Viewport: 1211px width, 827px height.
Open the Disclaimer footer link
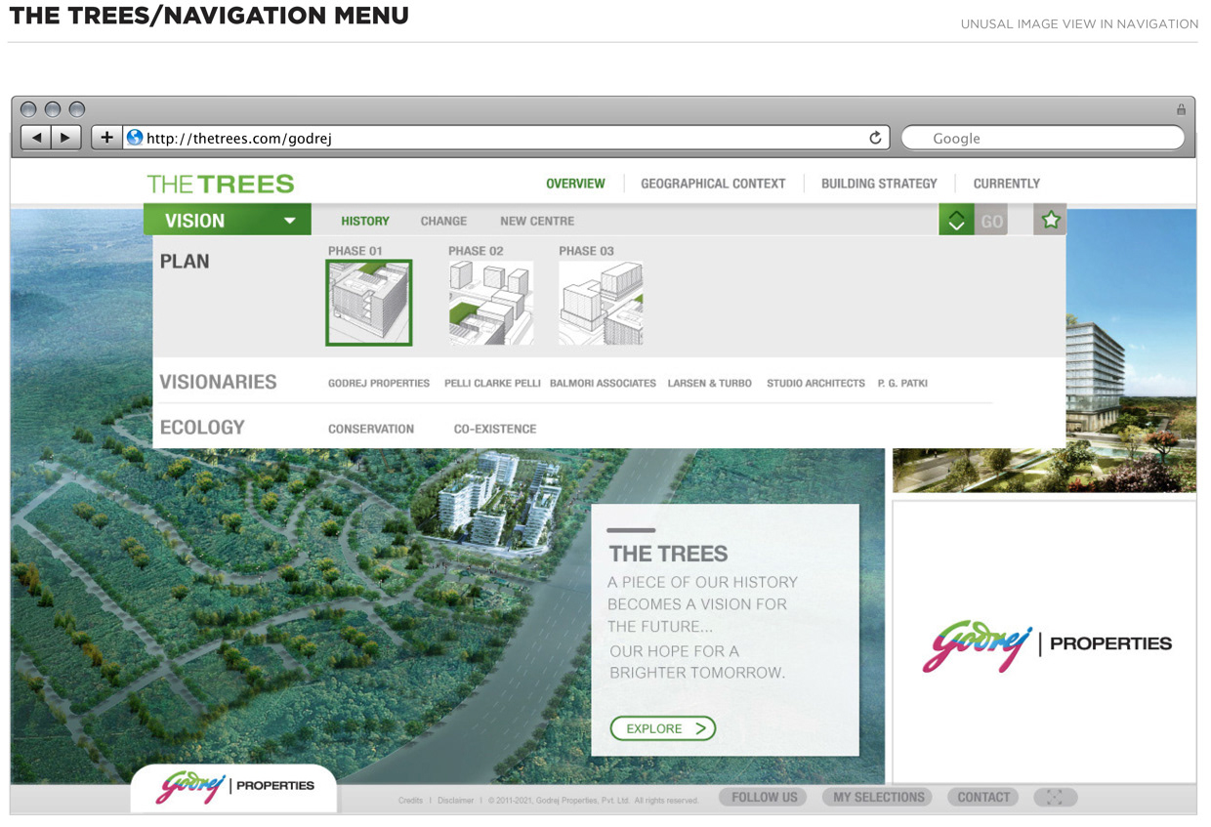456,801
